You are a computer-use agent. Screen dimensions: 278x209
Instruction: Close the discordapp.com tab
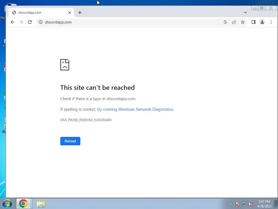tap(69, 13)
